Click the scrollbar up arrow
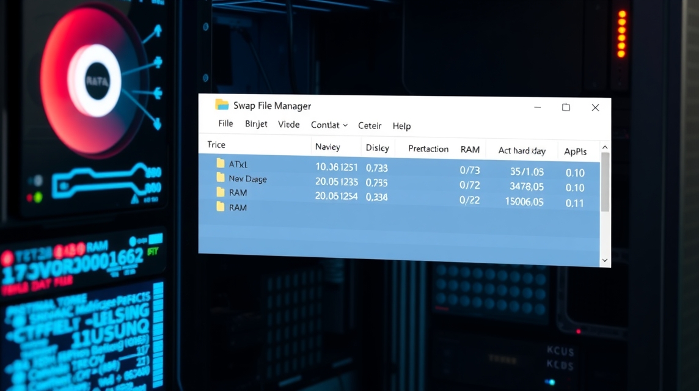Screen dimensions: 699x391 [x=605, y=147]
